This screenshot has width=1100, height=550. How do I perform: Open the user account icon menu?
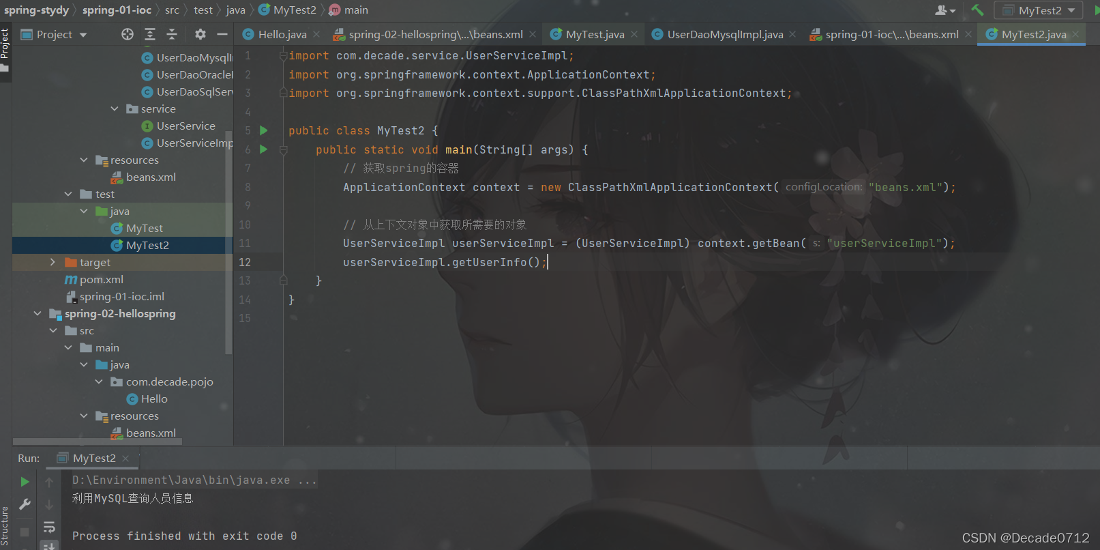(945, 10)
